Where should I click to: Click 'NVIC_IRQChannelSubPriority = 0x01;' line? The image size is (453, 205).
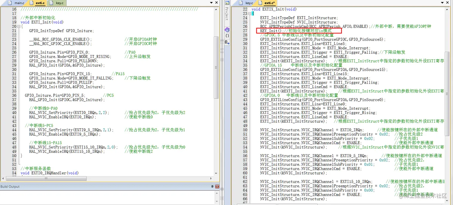pyautogui.click(x=318, y=164)
